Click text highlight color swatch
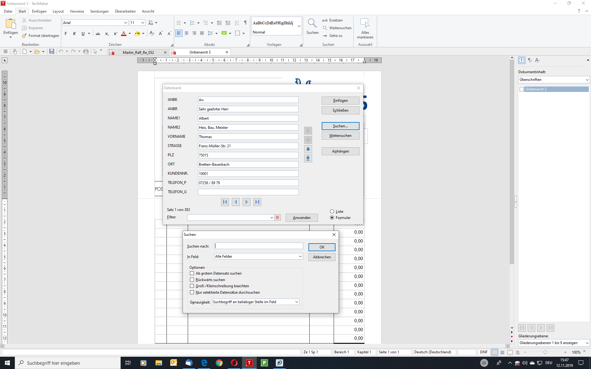591x369 pixels. (x=138, y=34)
